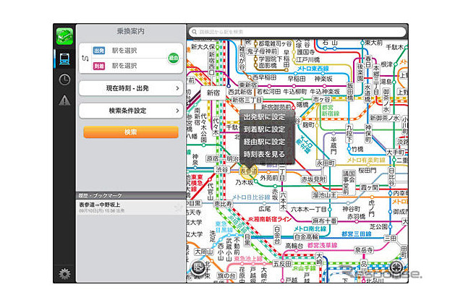This screenshot has height=308, width=463.
Task: Select 溜池山王 station on the map
Action: click(x=325, y=194)
